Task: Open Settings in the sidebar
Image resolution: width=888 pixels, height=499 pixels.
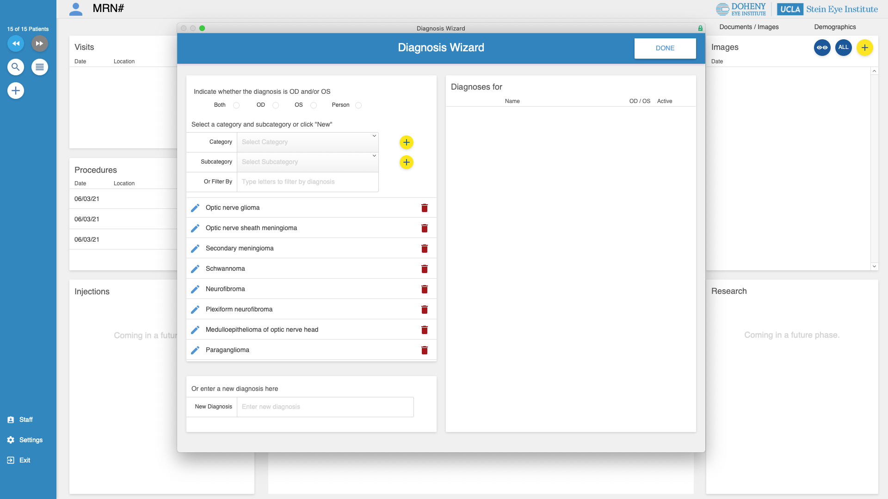Action: point(31,440)
